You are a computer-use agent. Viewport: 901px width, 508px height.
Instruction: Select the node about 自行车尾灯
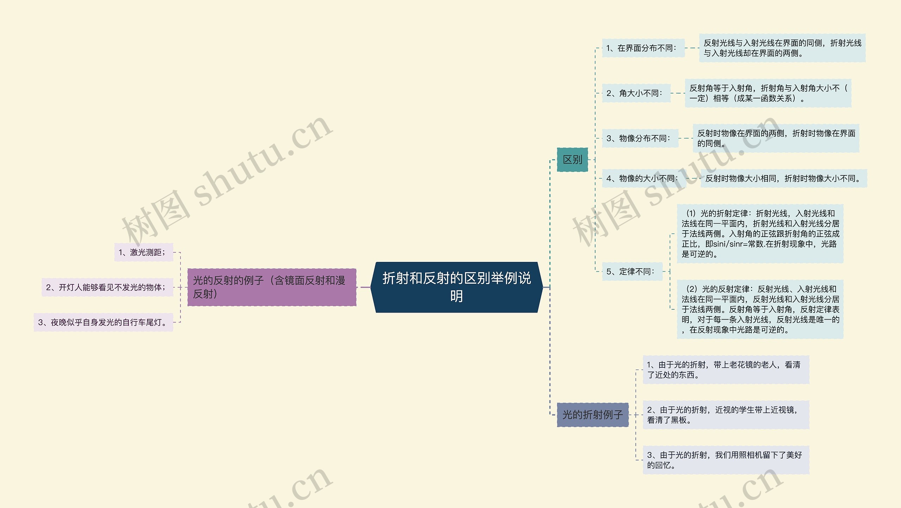(103, 322)
